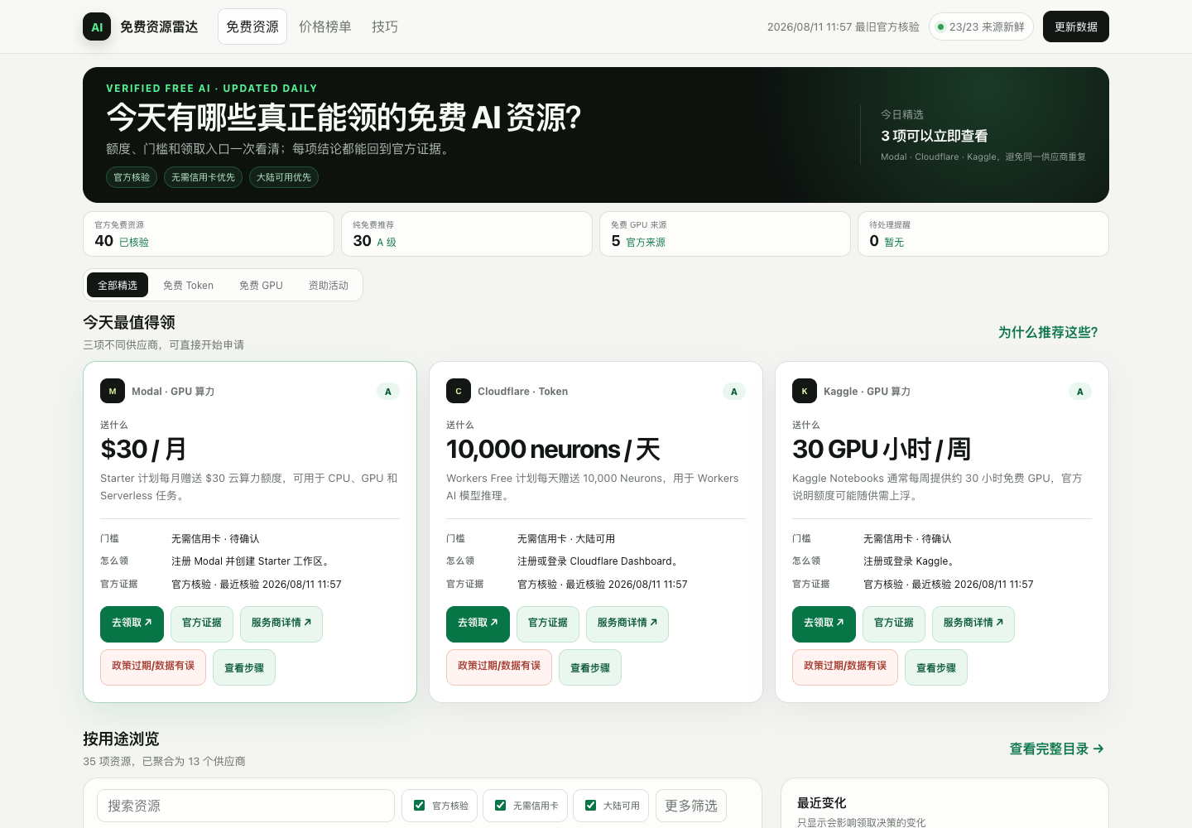Image resolution: width=1192 pixels, height=828 pixels.
Task: Toggle the 大陆可用 filter checkbox
Action: [x=591, y=805]
